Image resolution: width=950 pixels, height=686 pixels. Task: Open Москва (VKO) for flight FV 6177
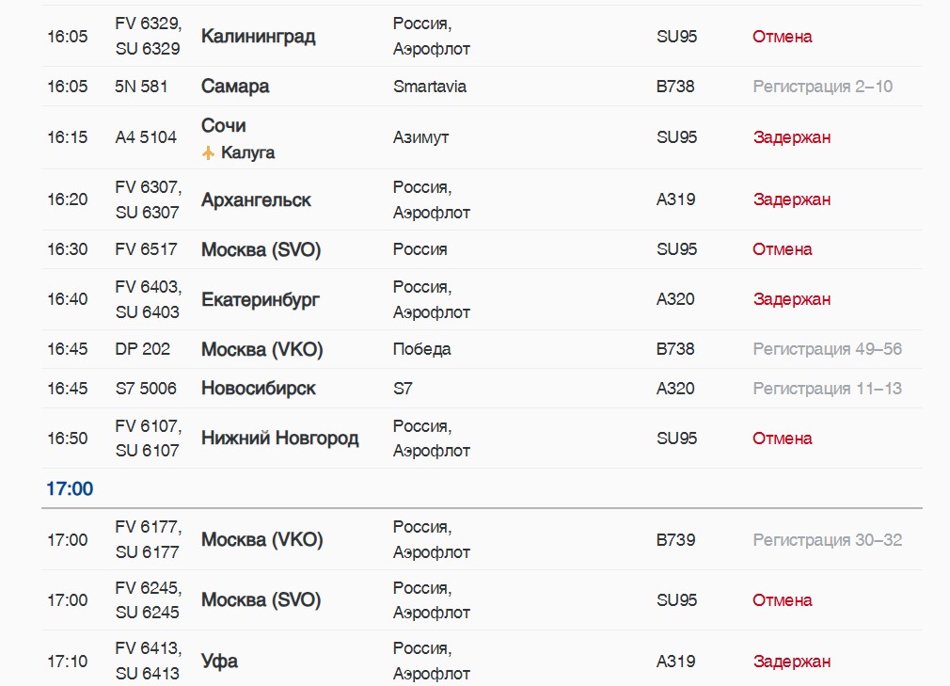(261, 540)
